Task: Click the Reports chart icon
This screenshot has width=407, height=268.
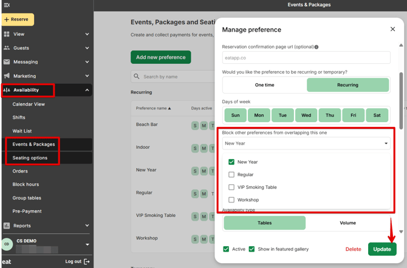Action: (7, 225)
